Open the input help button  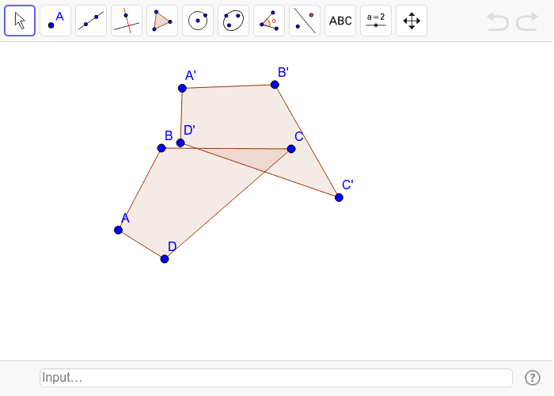533,378
